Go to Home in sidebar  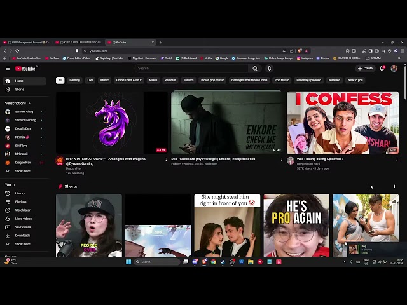tap(24, 81)
